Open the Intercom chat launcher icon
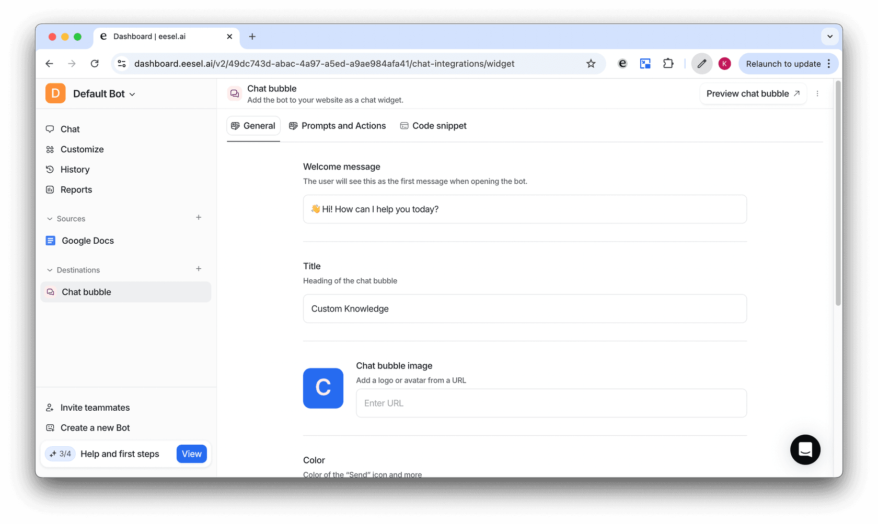Screen dimensions: 878x524 tap(805, 449)
